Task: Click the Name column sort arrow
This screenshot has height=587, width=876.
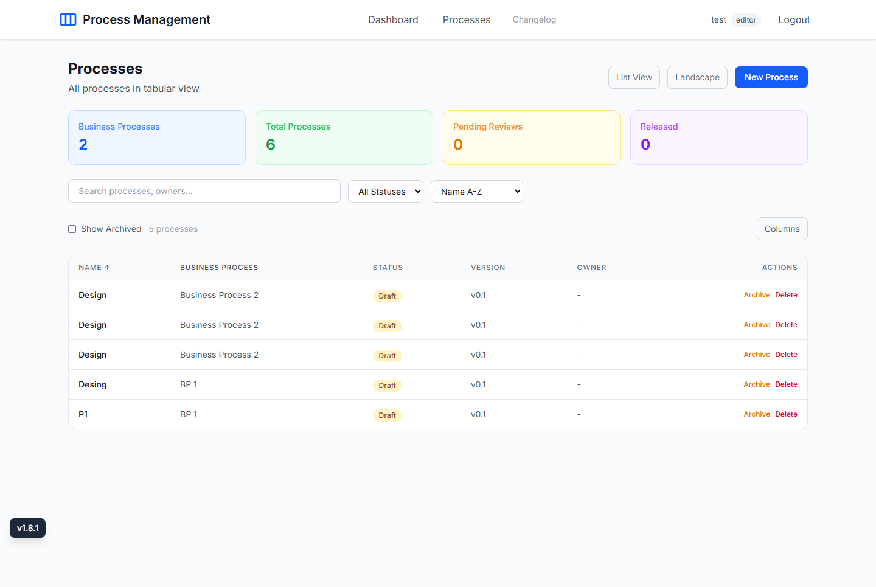Action: [x=108, y=267]
